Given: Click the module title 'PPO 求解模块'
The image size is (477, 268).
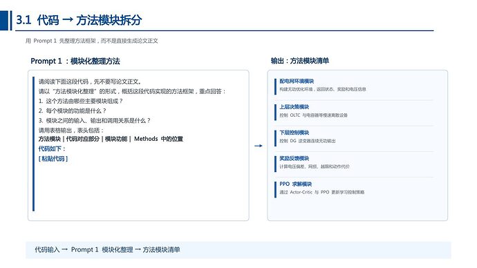Looking at the screenshot, I should pyautogui.click(x=296, y=184).
